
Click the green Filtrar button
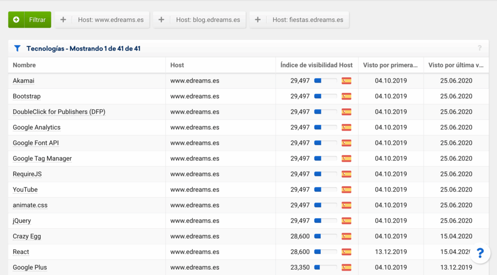coord(30,19)
